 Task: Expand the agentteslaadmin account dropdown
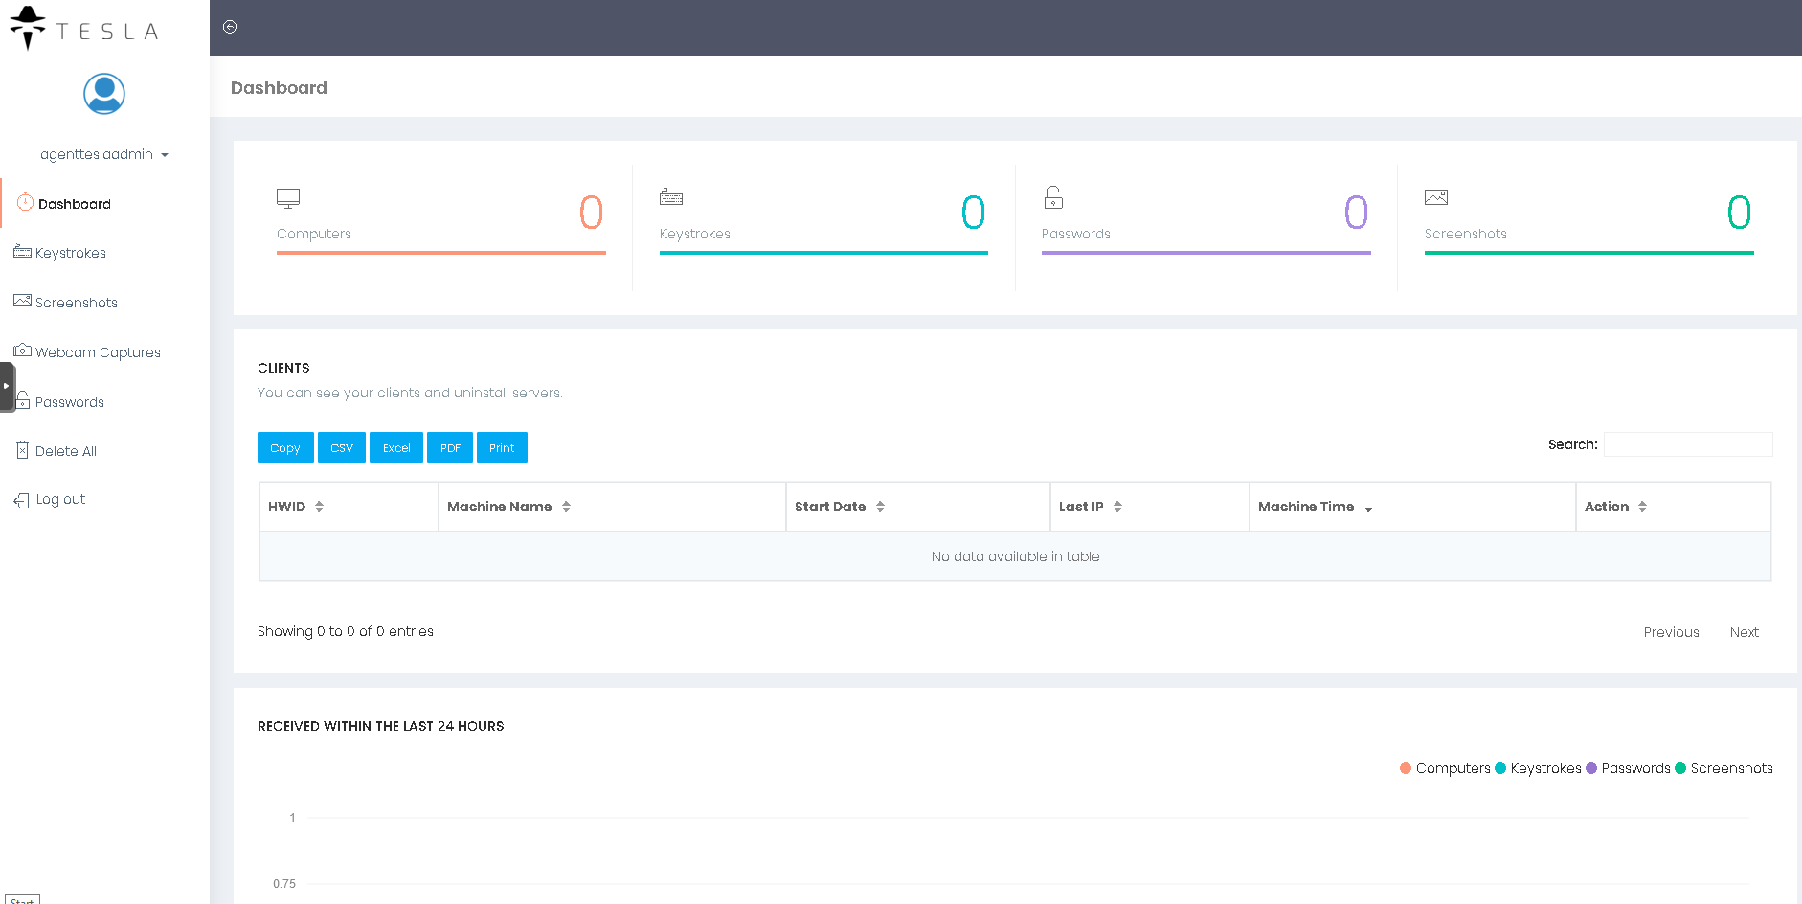click(x=103, y=154)
